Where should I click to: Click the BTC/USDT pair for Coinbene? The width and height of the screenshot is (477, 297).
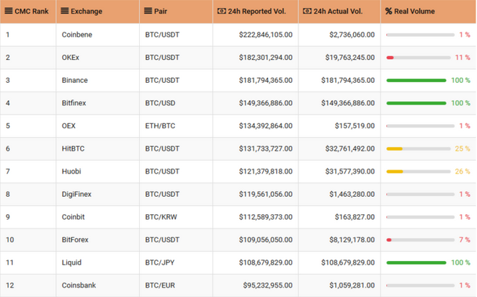pyautogui.click(x=162, y=35)
